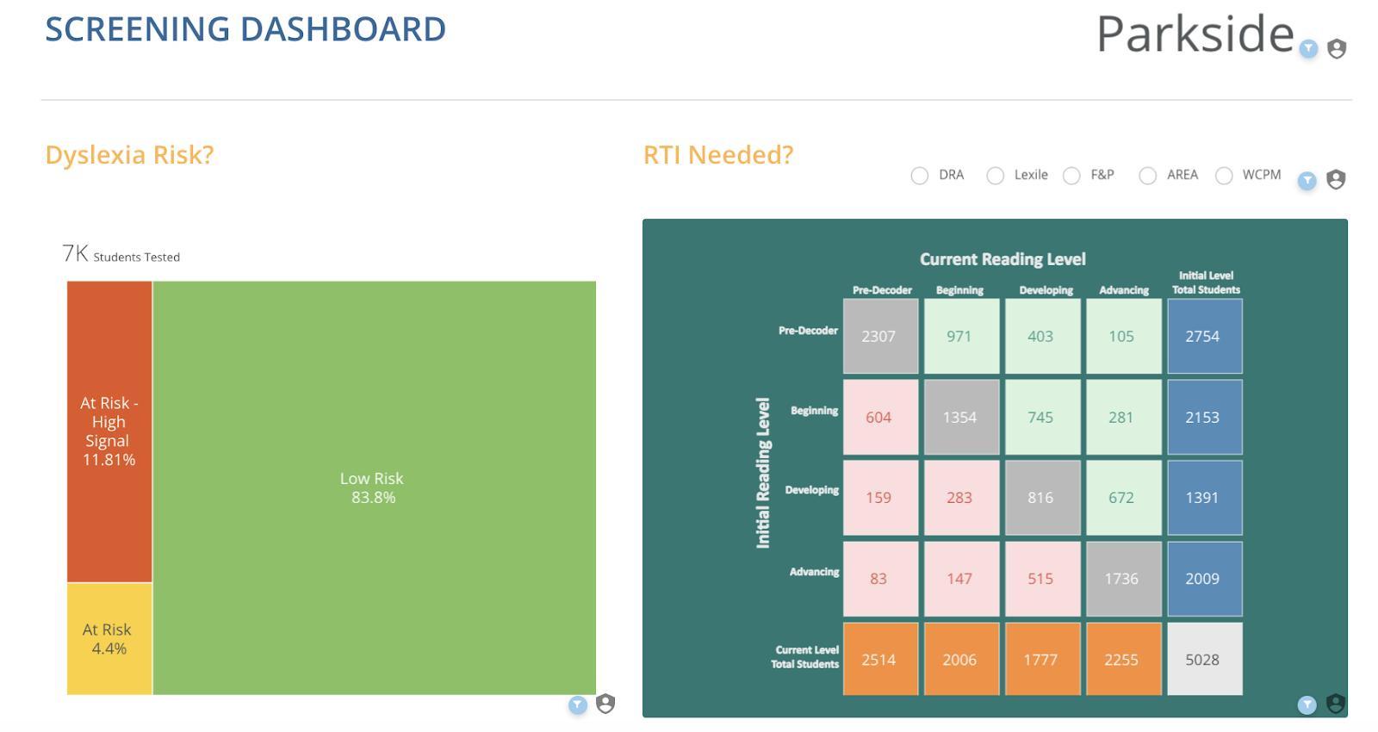
Task: Click the 403 cell in Pre-Decoder row
Action: click(1042, 336)
